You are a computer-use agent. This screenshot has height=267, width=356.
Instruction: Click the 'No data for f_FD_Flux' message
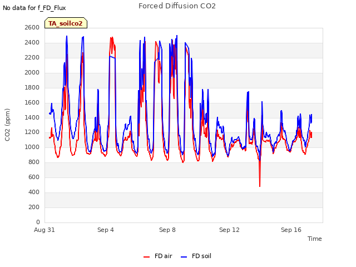(x=34, y=8)
